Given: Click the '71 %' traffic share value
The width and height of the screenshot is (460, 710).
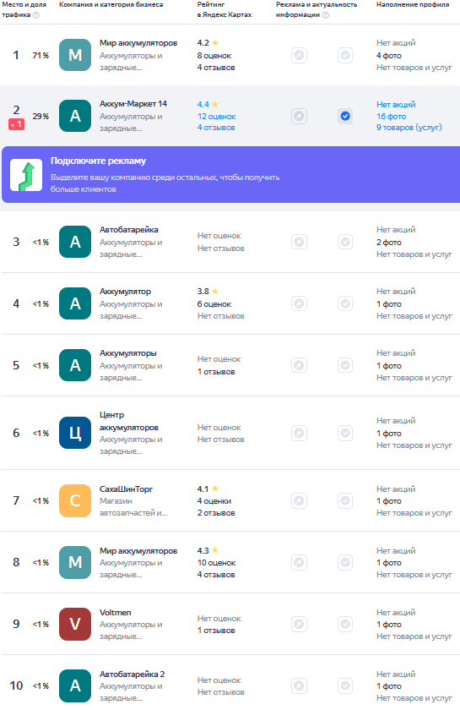Looking at the screenshot, I should coord(41,55).
